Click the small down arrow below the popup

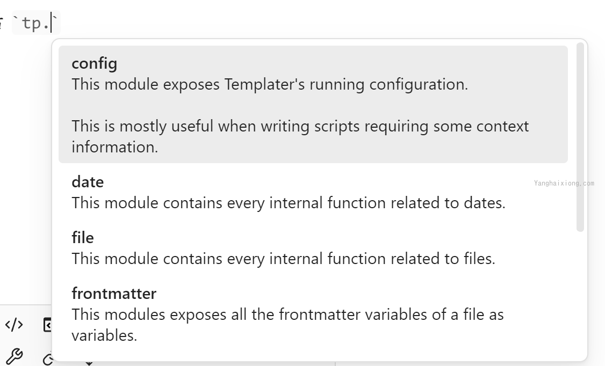click(x=89, y=363)
